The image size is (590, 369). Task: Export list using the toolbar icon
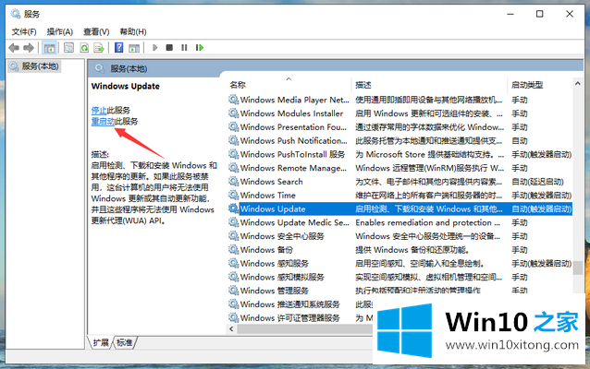point(99,48)
